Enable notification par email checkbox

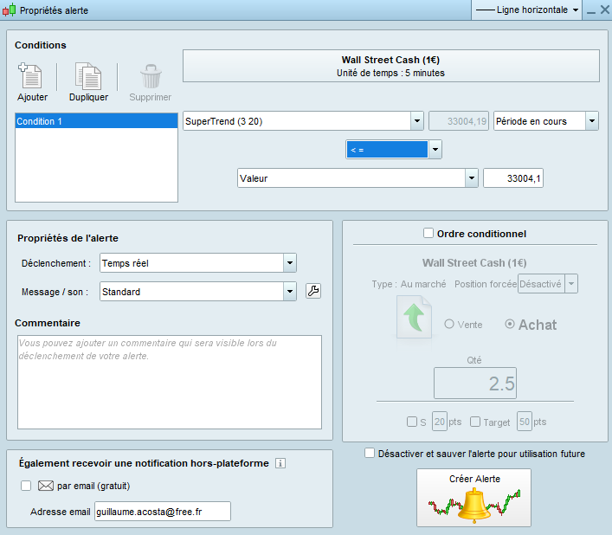point(26,486)
